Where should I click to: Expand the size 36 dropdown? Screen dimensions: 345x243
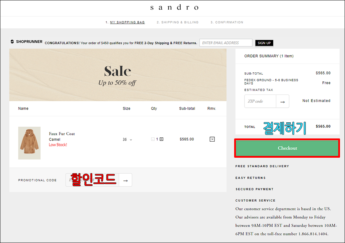(x=127, y=140)
